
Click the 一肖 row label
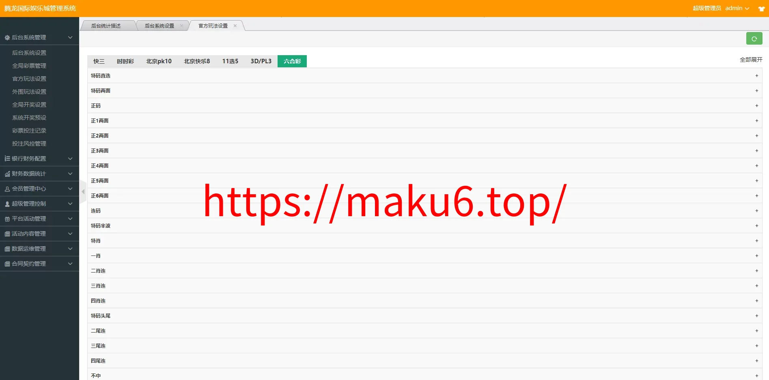(96, 255)
